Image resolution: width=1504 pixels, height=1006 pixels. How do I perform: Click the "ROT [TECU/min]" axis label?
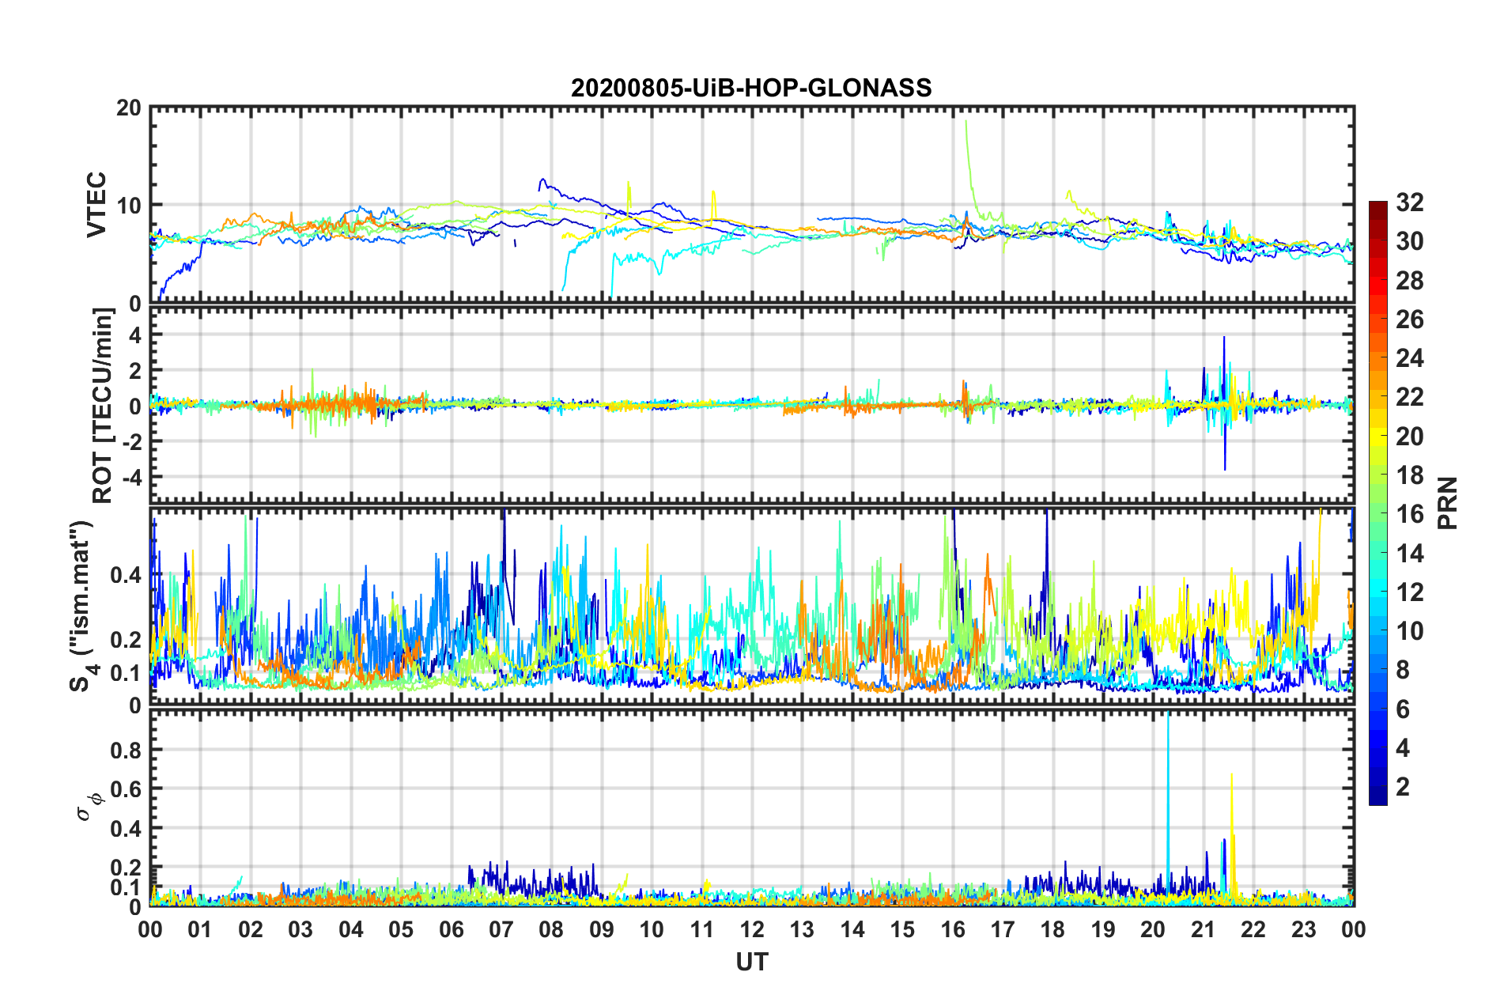pyautogui.click(x=103, y=406)
